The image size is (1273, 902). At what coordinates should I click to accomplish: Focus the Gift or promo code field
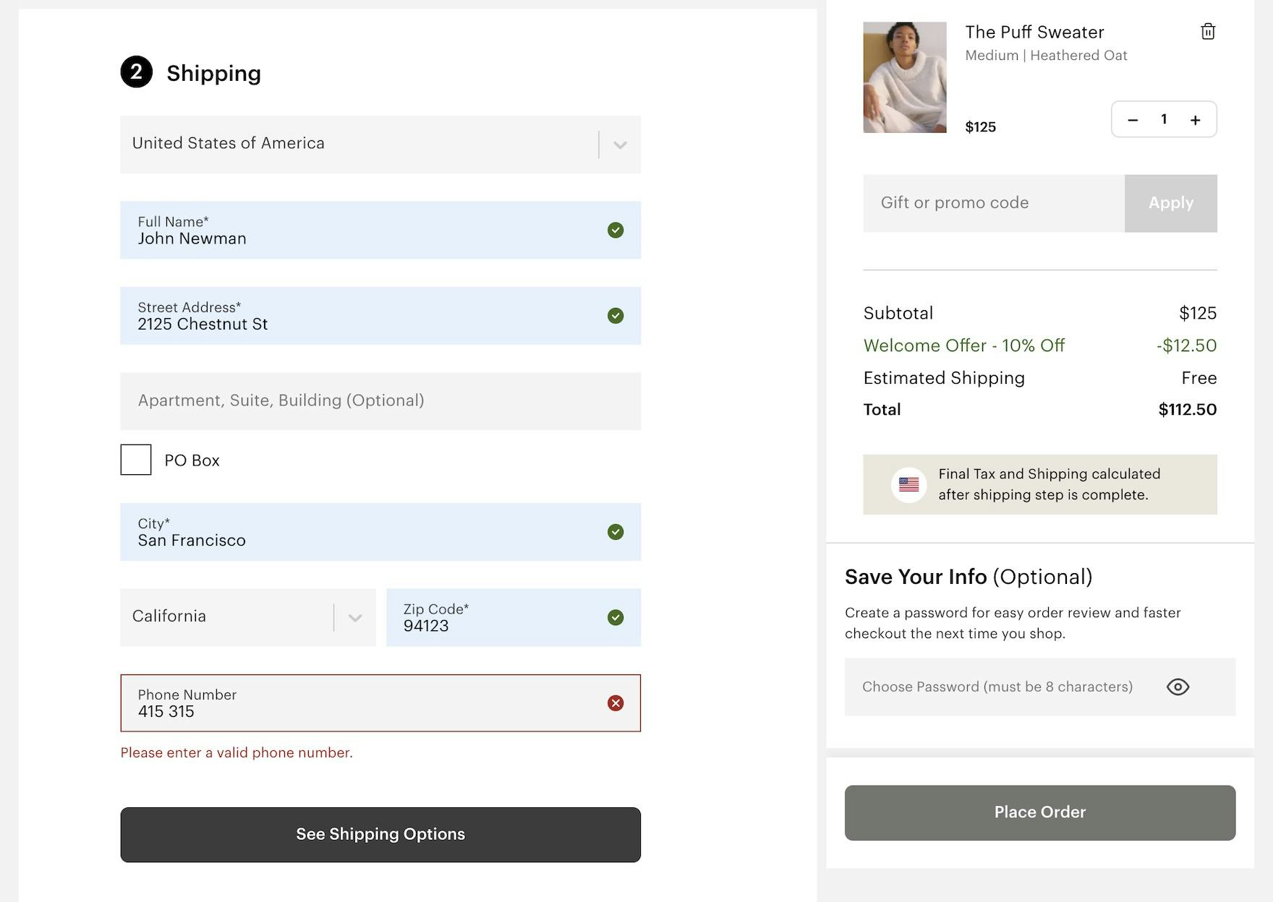coord(993,203)
